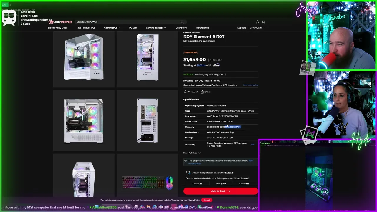The width and height of the screenshot is (377, 212).
Task: Click the warranty Info link
Action: tap(252, 145)
